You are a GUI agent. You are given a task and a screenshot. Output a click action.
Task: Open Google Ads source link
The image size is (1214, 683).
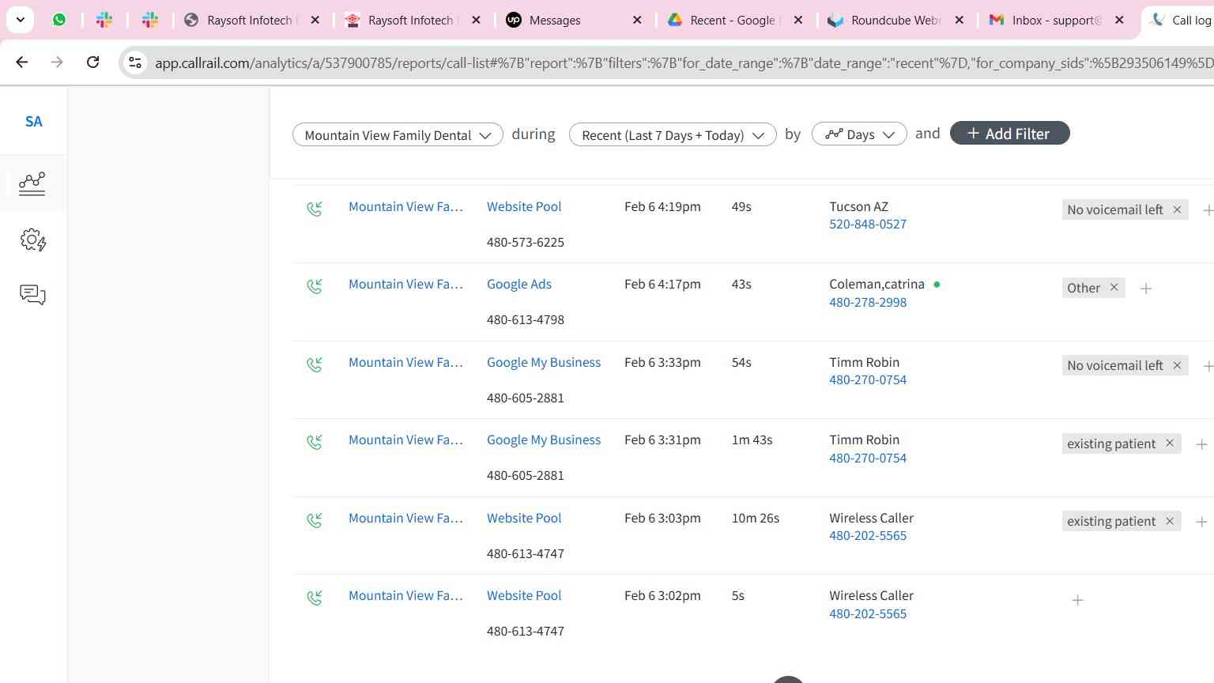[x=519, y=284]
